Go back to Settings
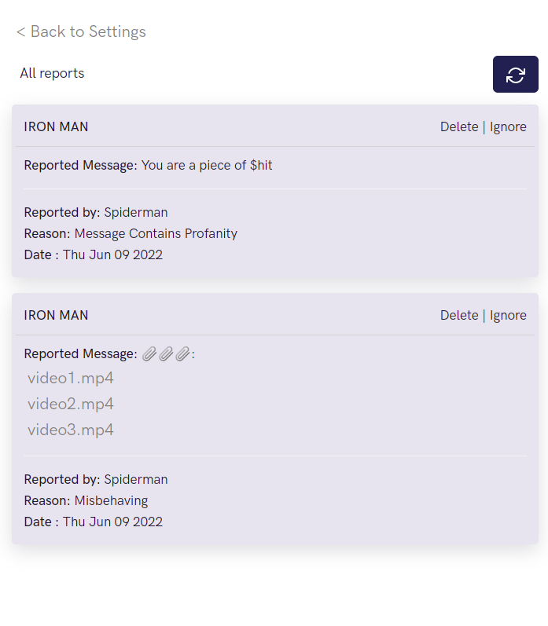 pyautogui.click(x=81, y=31)
